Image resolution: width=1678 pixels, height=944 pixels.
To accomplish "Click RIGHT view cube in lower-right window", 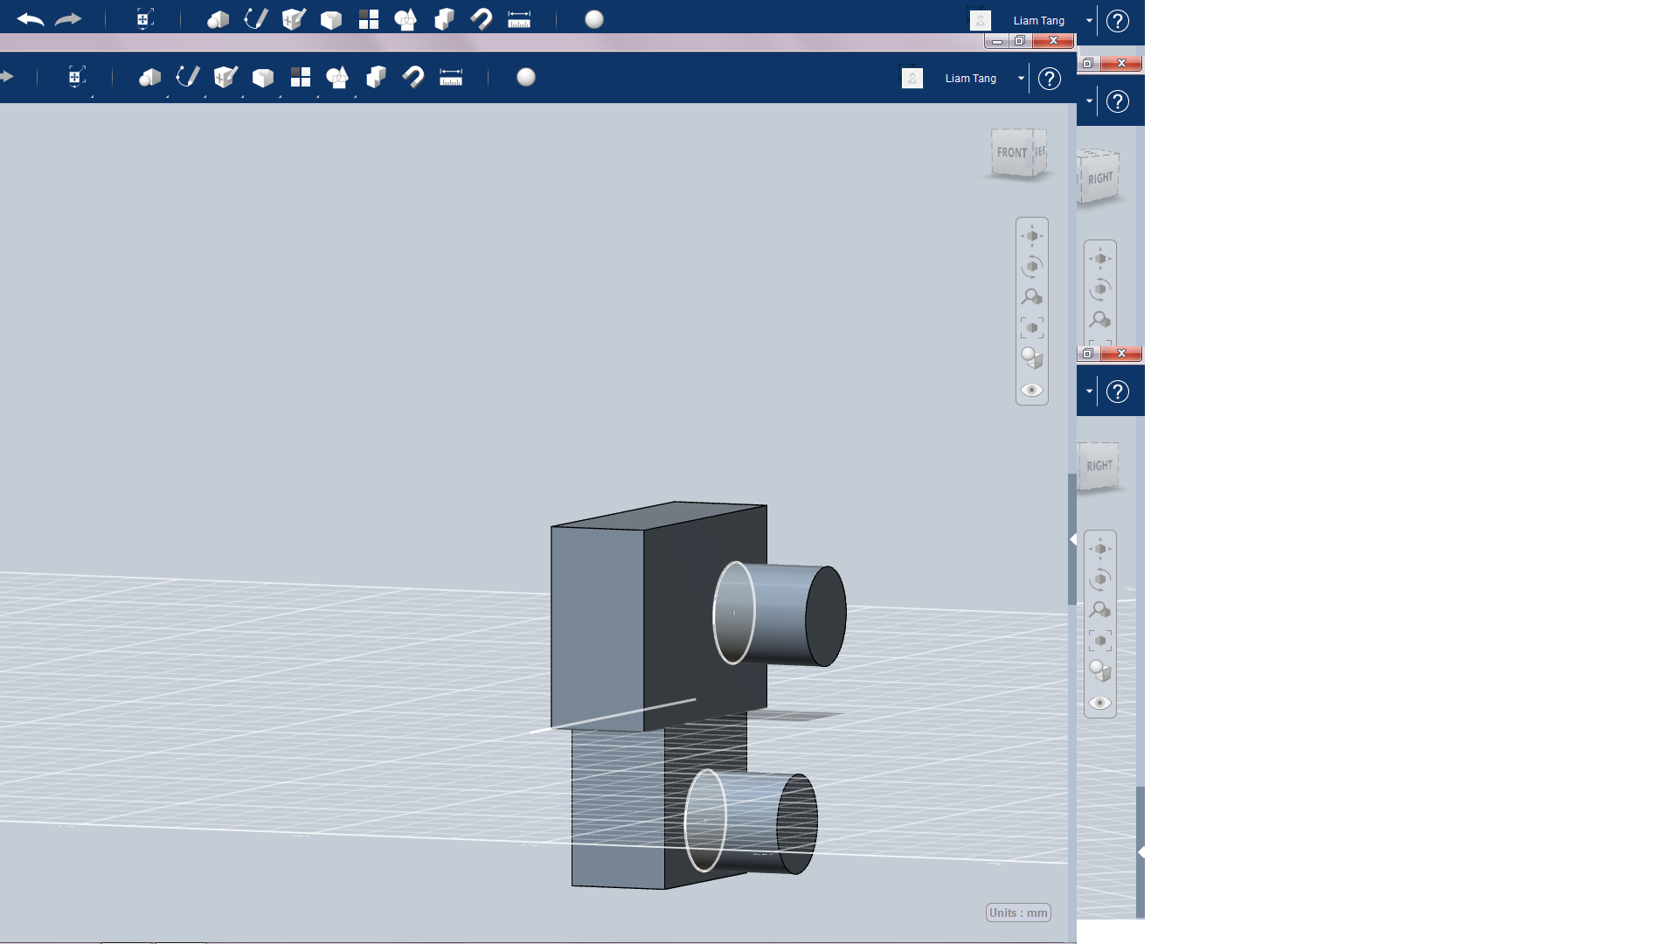I will pyautogui.click(x=1099, y=466).
